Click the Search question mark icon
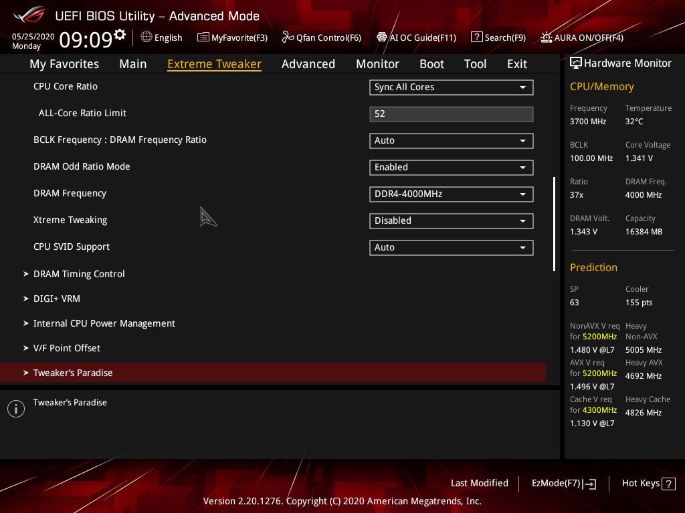Screen dimensions: 685x513 [476, 37]
